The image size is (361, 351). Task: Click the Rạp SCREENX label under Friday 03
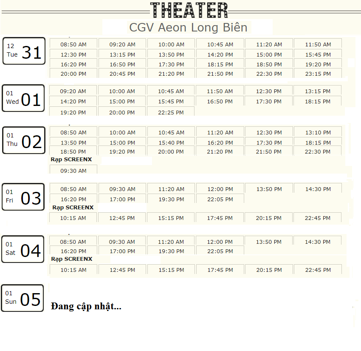pos(73,208)
